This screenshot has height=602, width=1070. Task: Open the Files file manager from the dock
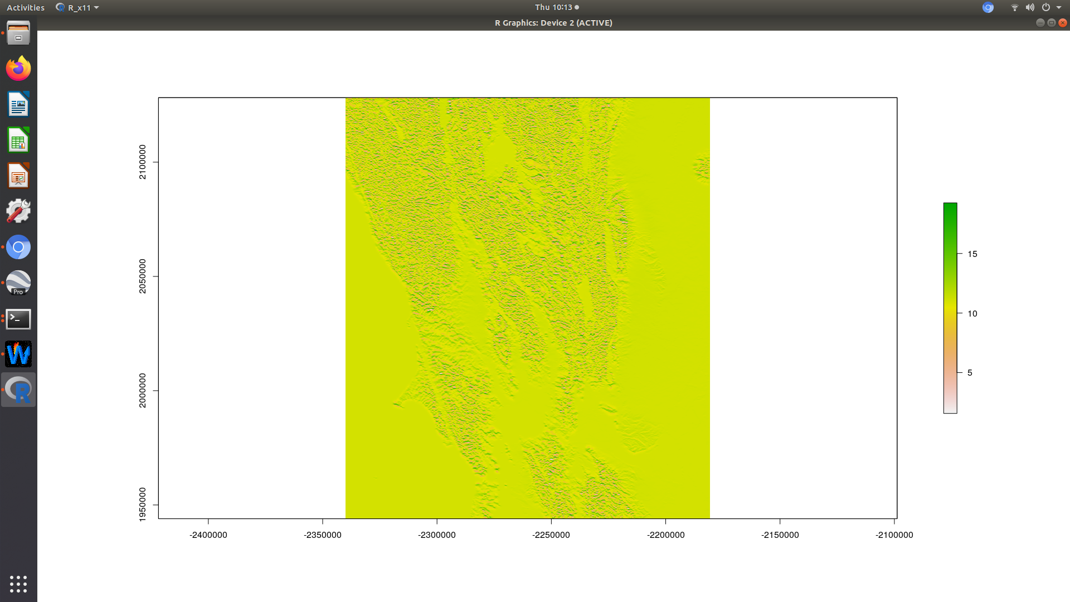coord(18,33)
